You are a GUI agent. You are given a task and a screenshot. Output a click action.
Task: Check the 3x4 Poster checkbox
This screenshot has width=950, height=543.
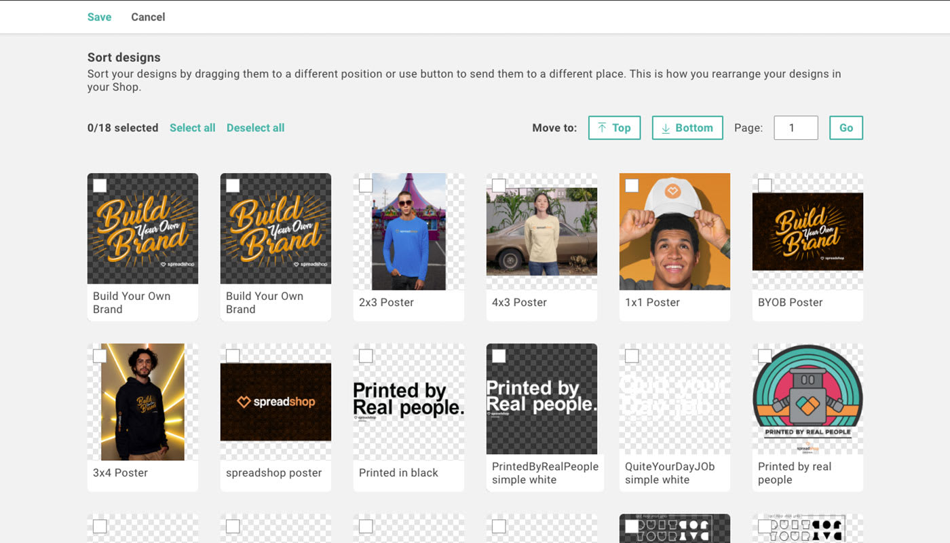100,356
